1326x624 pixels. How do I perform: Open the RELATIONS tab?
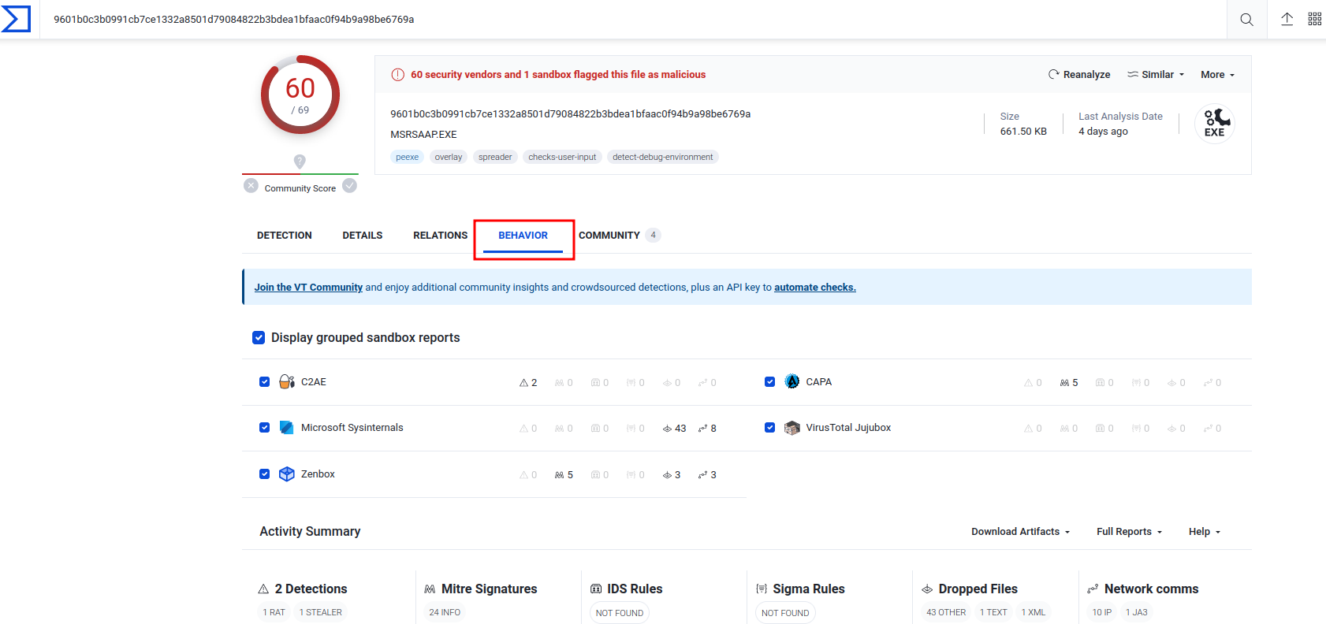coord(441,236)
